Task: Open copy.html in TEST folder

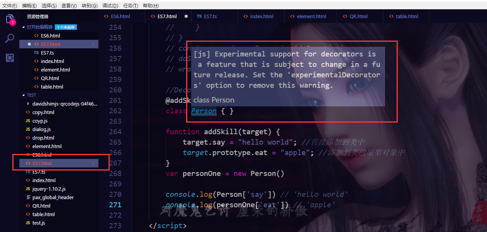Action: [59, 112]
